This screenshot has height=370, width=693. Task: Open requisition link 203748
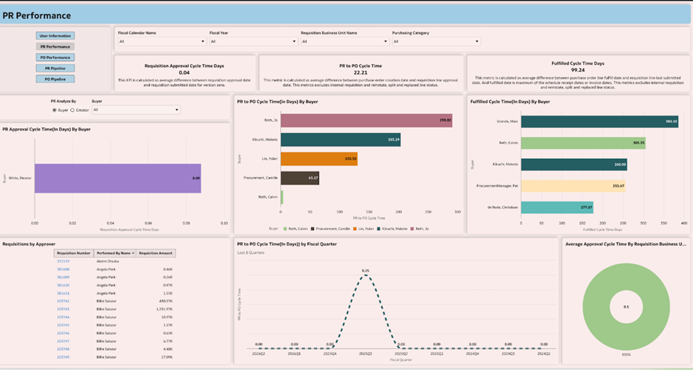pos(63,349)
